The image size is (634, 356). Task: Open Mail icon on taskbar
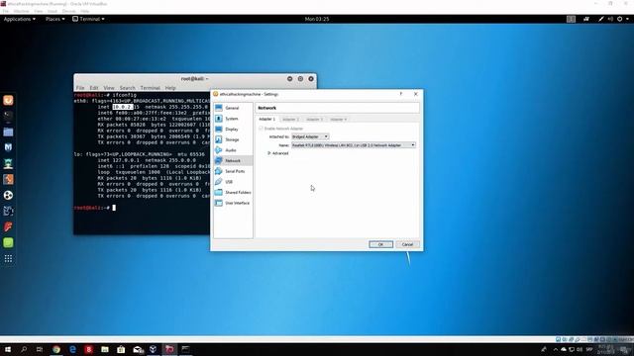point(138,349)
